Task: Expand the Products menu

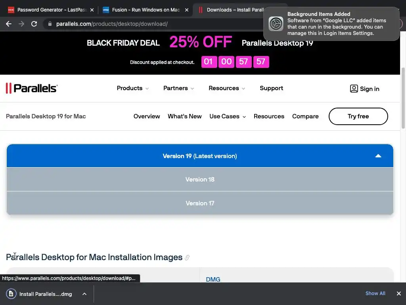Action: [132, 88]
